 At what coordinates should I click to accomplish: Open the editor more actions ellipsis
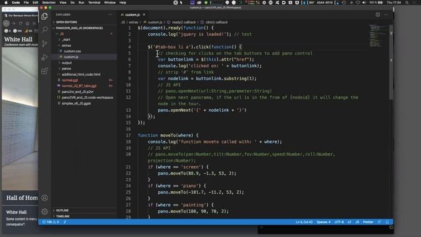click(x=386, y=14)
